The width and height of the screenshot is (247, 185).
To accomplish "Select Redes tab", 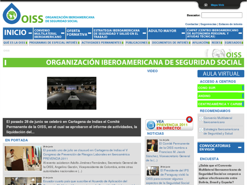I will [x=217, y=43].
